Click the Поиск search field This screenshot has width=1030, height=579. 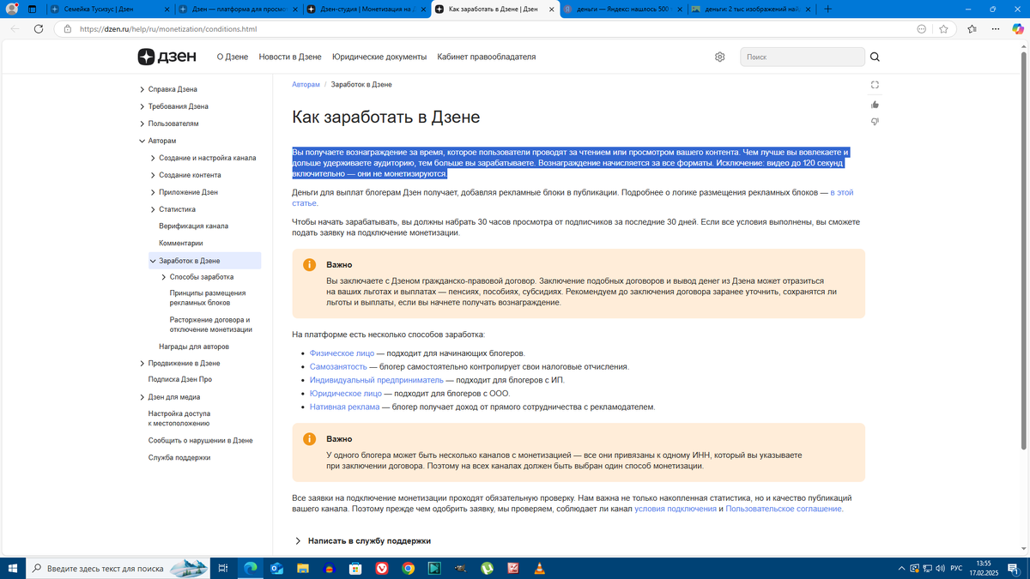(802, 57)
